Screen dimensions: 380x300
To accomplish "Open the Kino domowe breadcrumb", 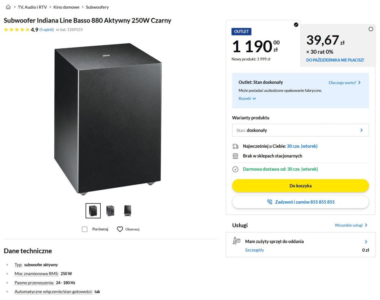I will click(x=66, y=7).
